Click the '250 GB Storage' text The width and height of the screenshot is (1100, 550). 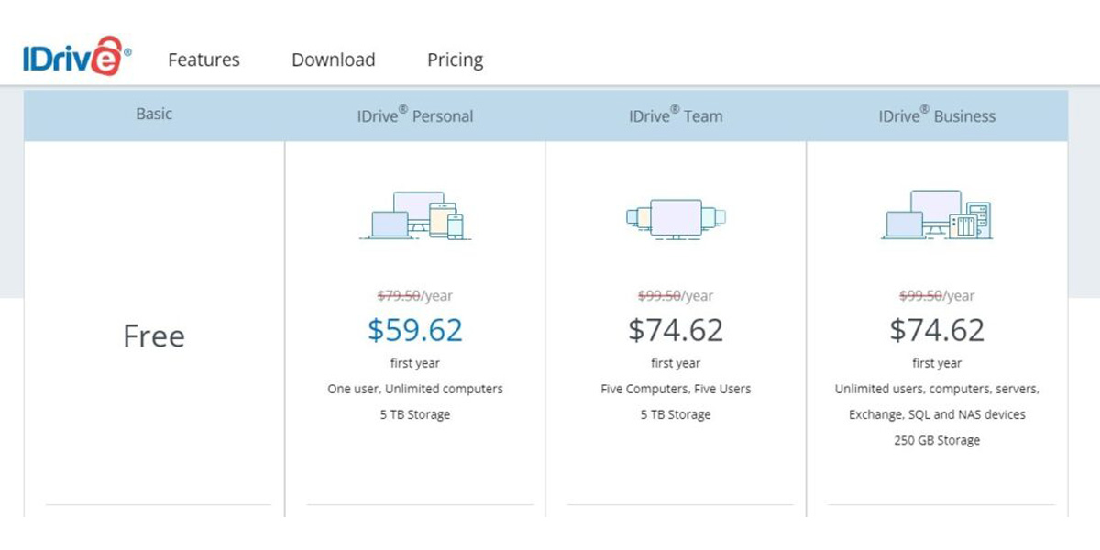coord(937,440)
